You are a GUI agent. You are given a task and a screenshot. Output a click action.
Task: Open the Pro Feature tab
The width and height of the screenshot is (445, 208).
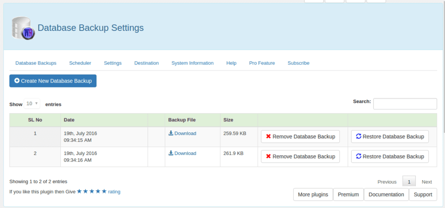tap(262, 63)
